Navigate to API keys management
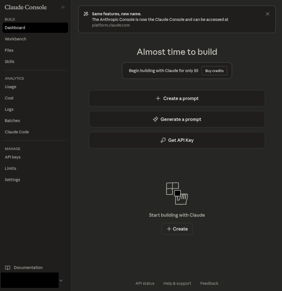The image size is (282, 291). 13,157
